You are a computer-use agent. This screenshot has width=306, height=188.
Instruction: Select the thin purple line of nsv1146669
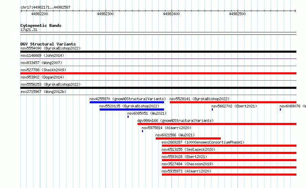158,59
